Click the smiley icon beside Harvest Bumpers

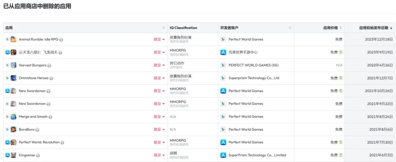click(x=49, y=65)
